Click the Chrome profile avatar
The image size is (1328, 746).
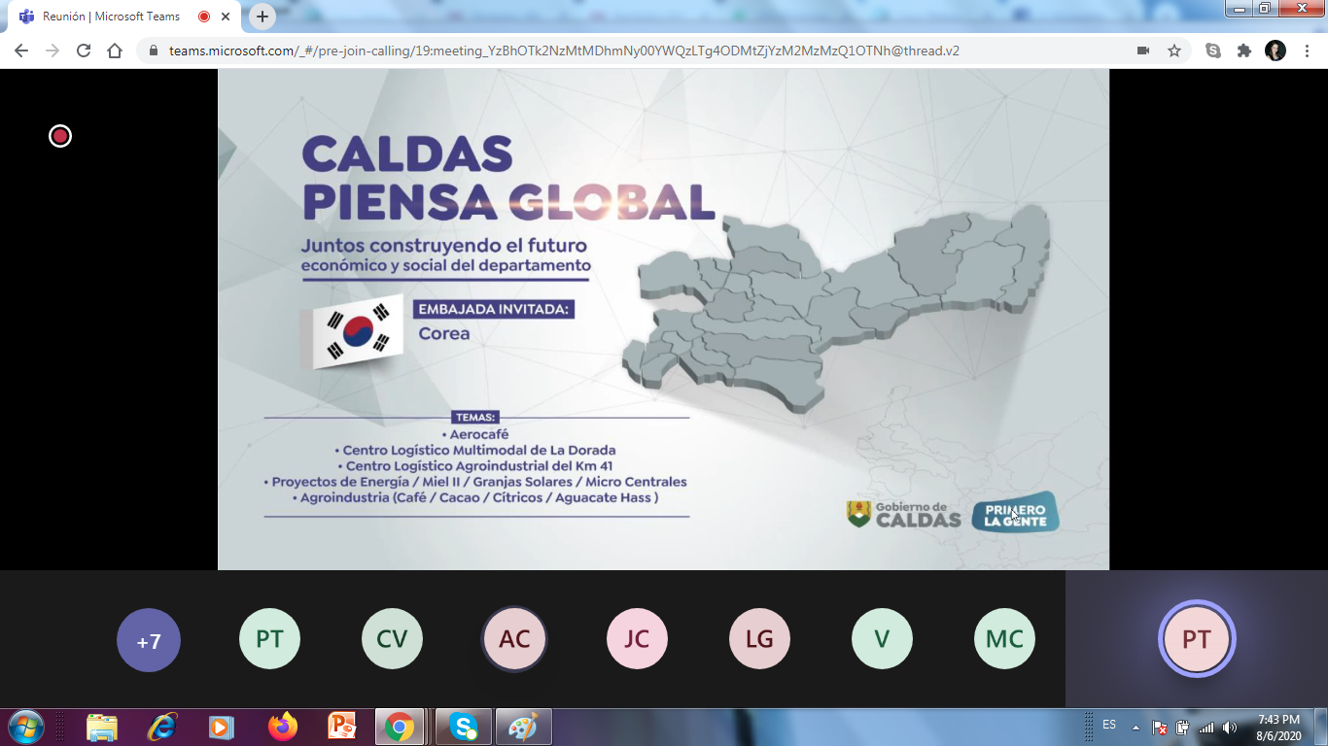[x=1276, y=51]
